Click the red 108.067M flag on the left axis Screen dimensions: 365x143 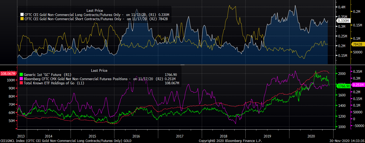[x=8, y=74]
